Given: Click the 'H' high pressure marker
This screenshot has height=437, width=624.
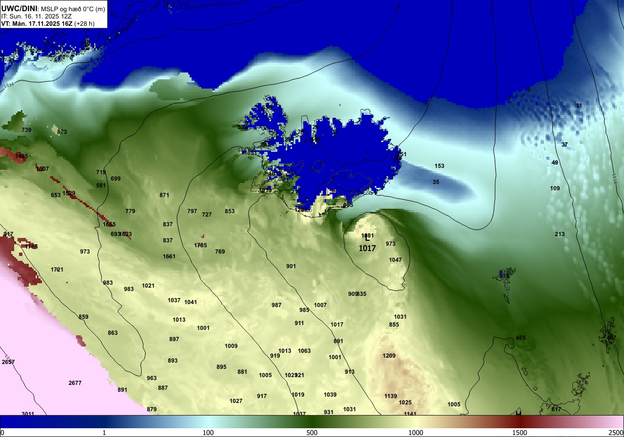Looking at the screenshot, I should click(518, 413).
